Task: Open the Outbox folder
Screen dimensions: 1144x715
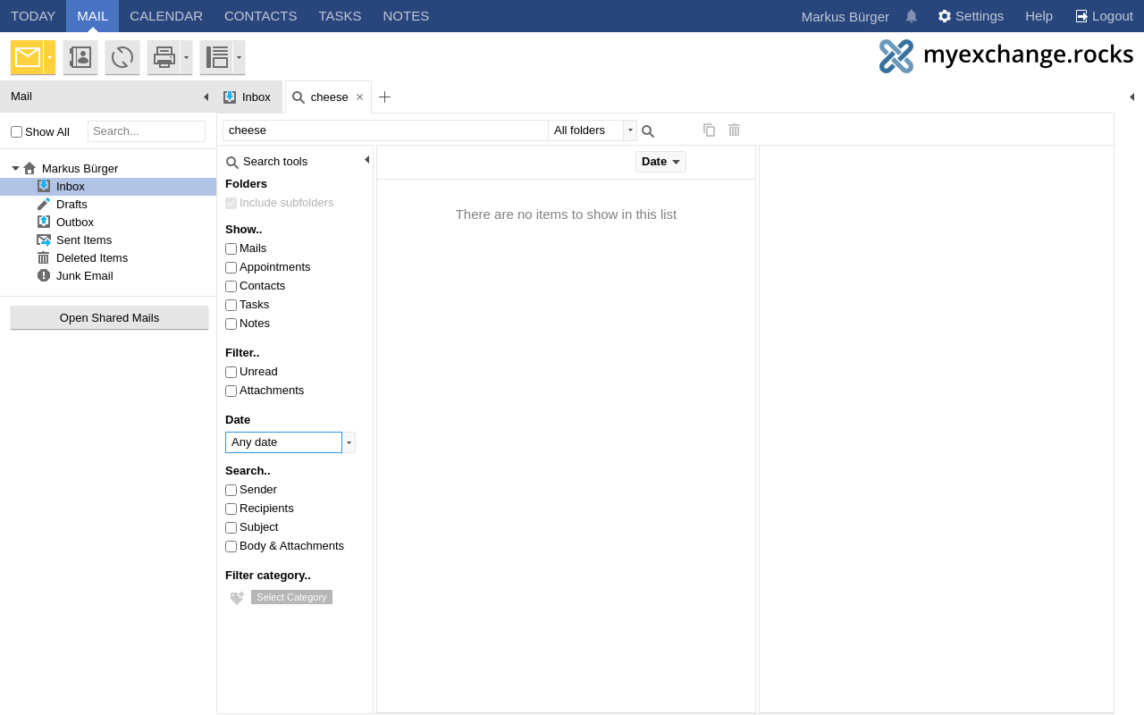Action: (x=108, y=222)
